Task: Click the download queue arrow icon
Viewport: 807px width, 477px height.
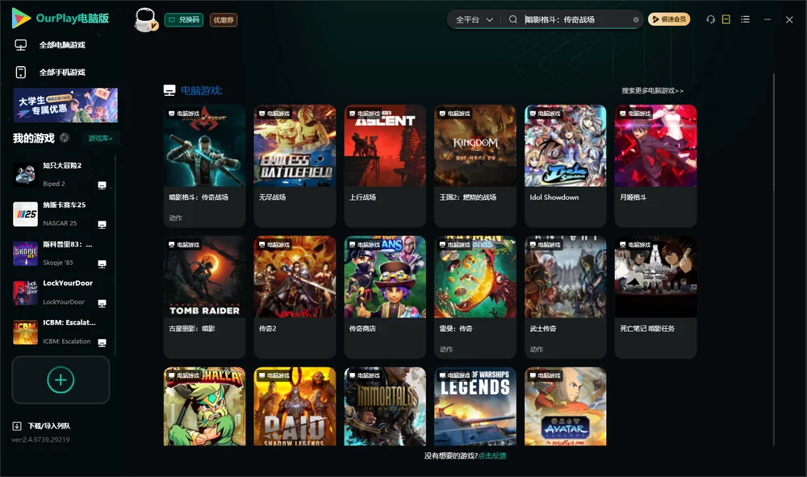Action: coord(17,426)
